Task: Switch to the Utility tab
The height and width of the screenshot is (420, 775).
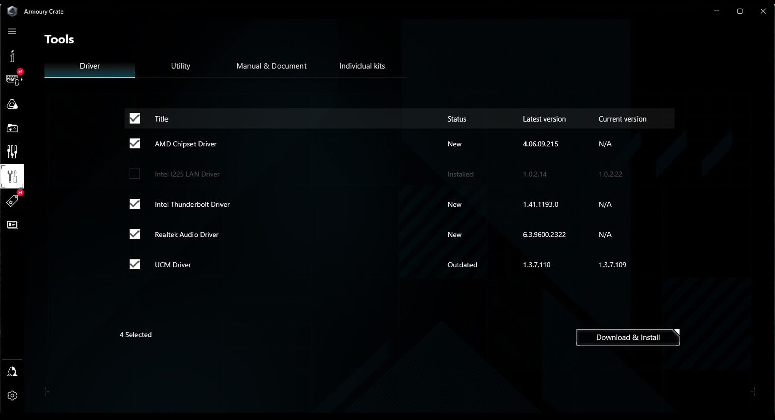Action: pyautogui.click(x=180, y=66)
